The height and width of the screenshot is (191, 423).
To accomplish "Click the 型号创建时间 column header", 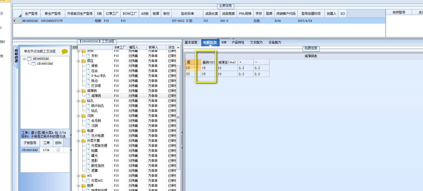I will tap(311, 14).
